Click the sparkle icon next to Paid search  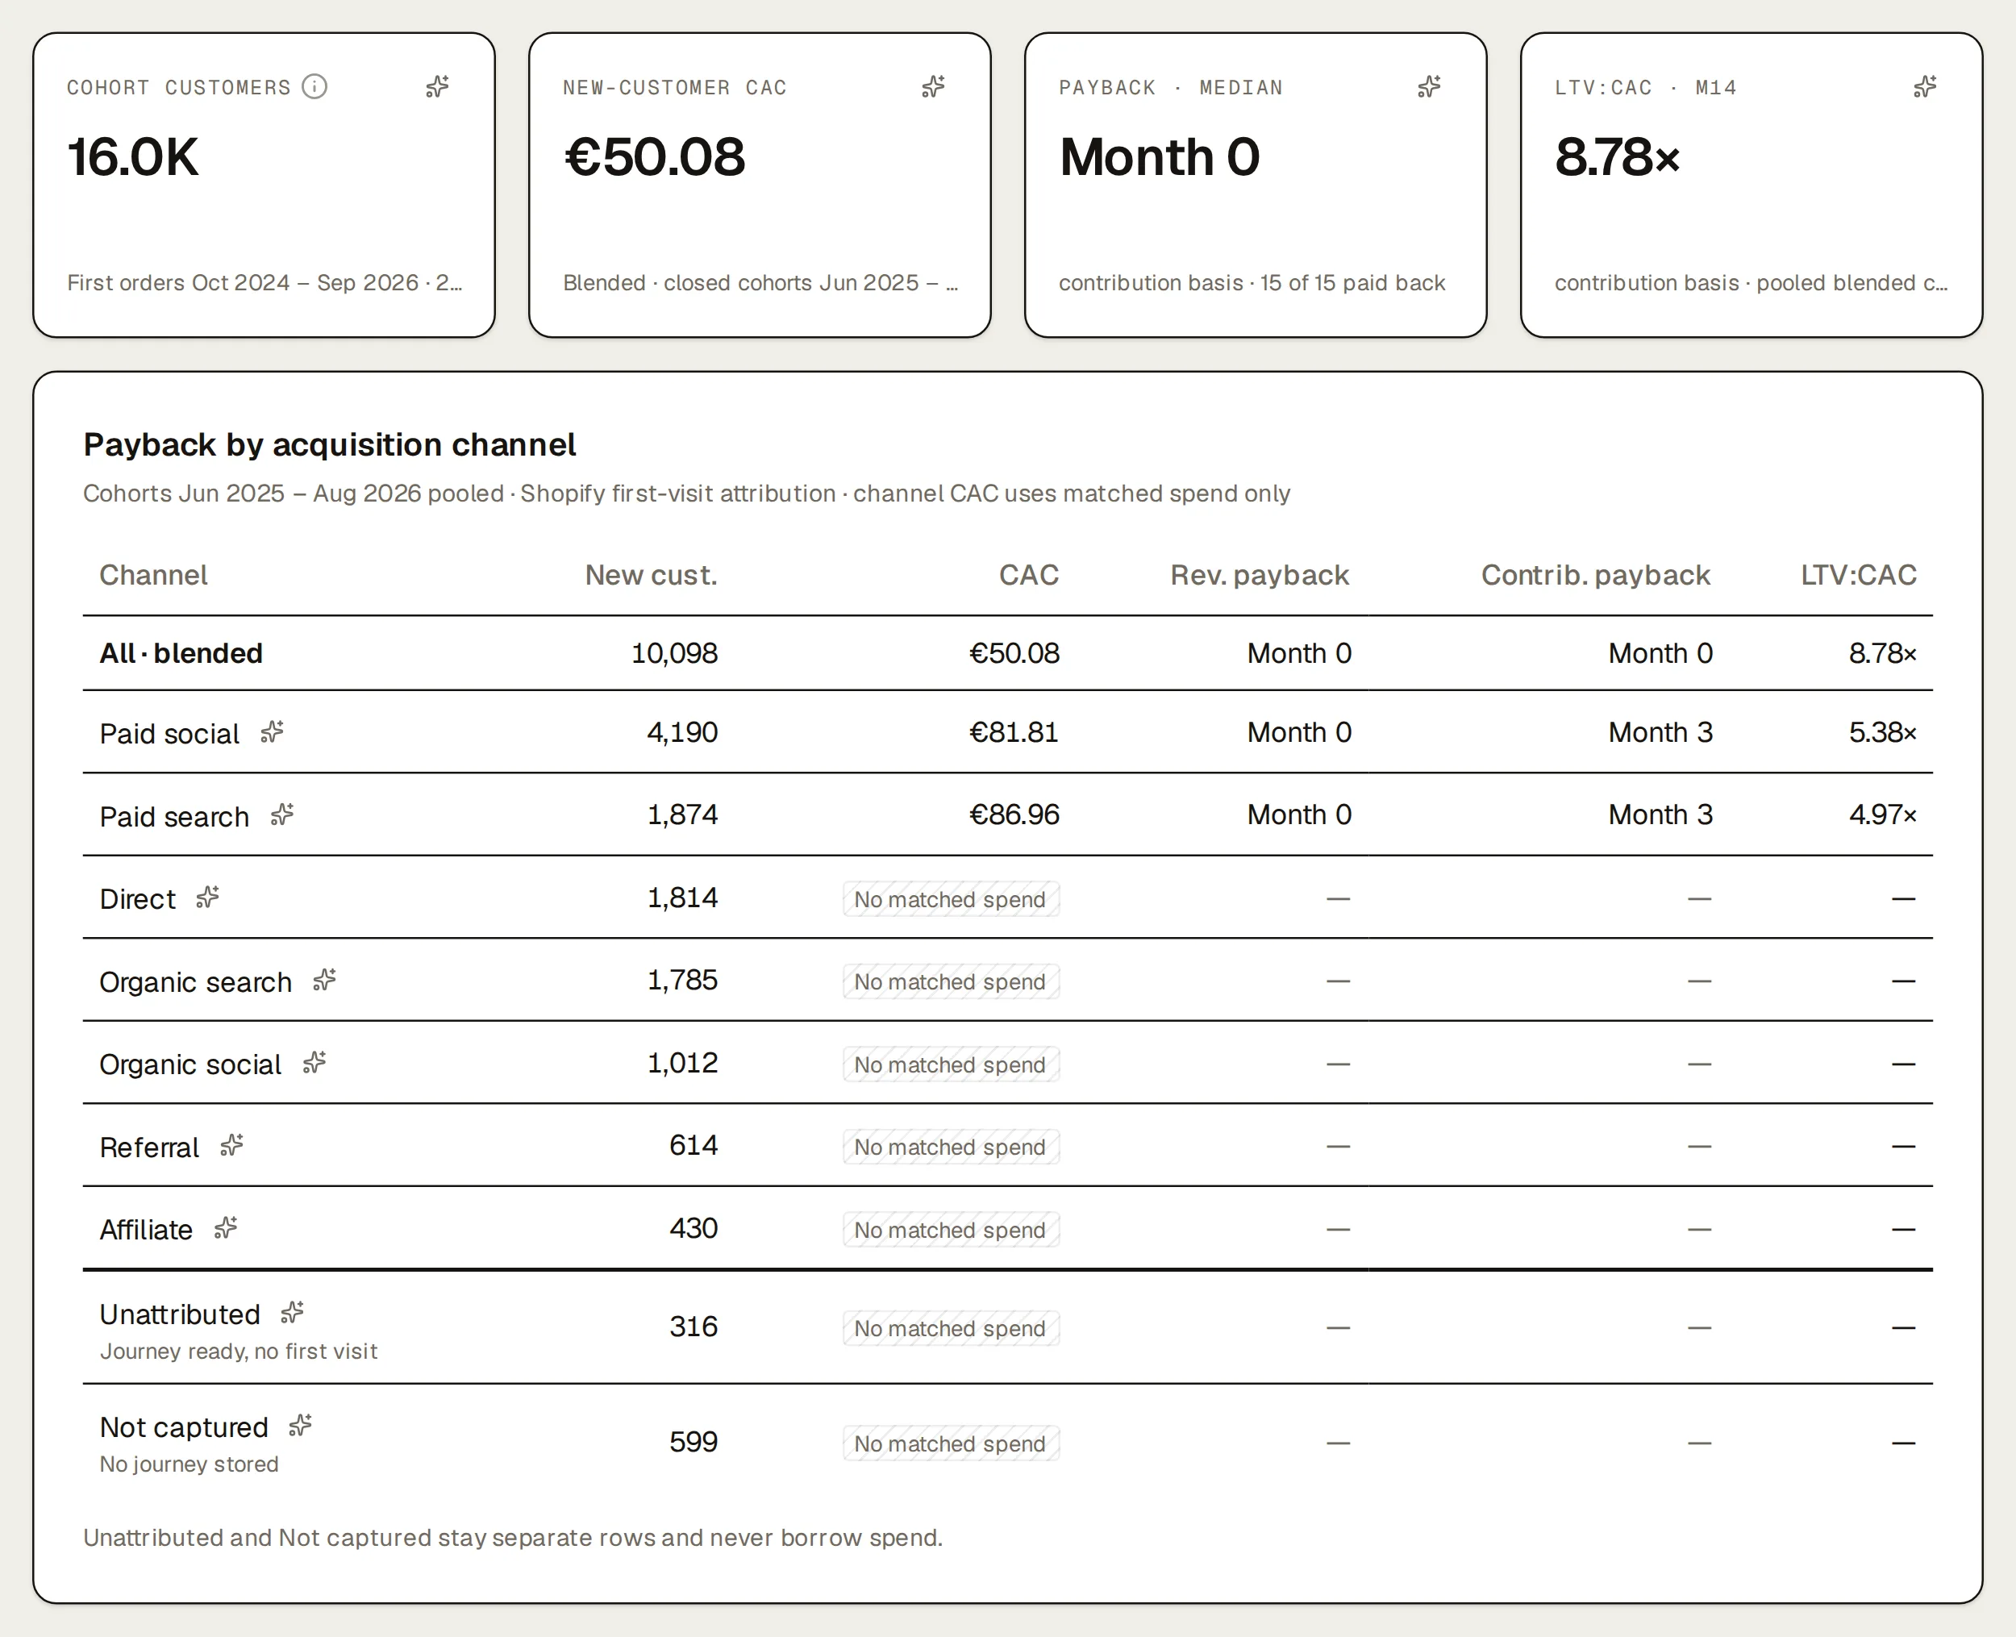coord(282,814)
